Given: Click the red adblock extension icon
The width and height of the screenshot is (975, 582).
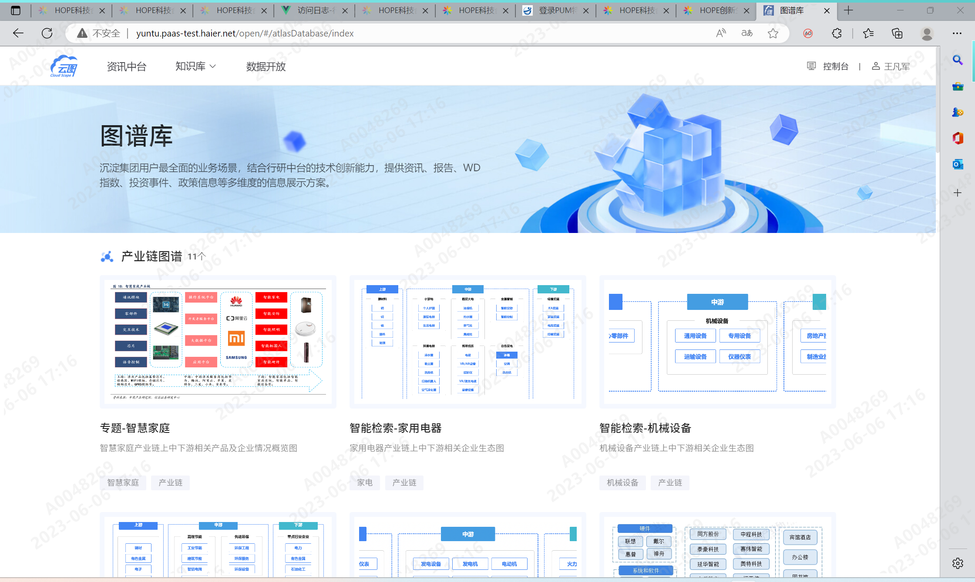Looking at the screenshot, I should click(808, 33).
